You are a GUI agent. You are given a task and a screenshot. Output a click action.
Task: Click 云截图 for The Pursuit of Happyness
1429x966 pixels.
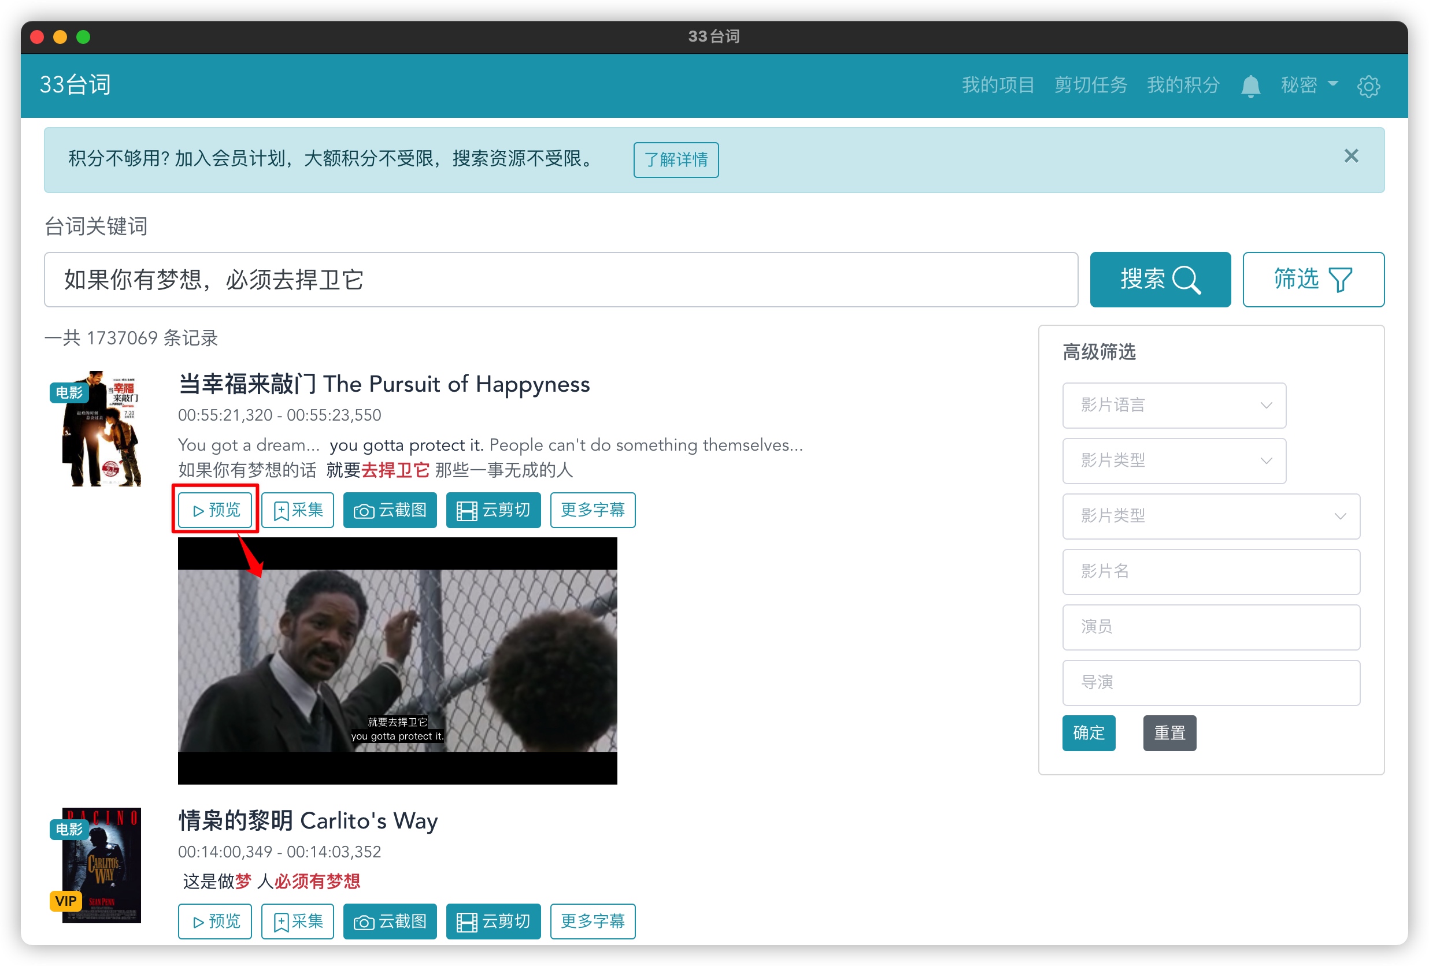[x=390, y=510]
